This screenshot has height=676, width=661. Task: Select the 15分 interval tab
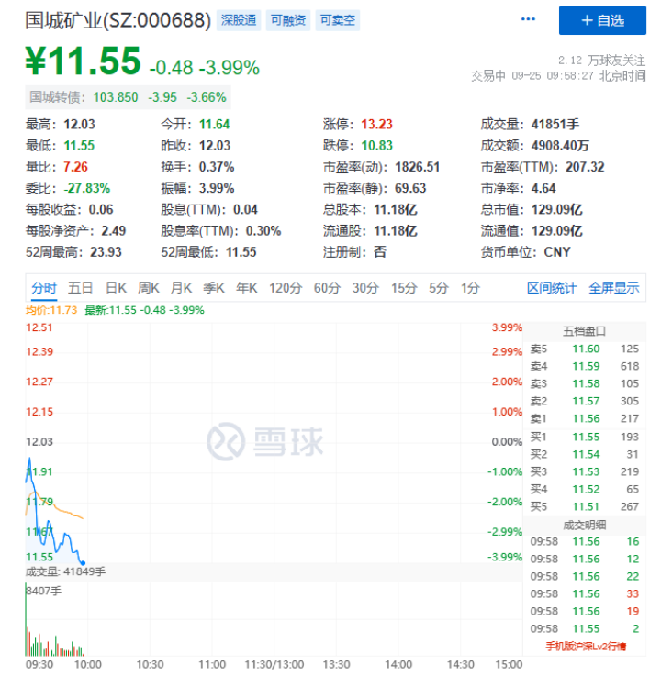(x=404, y=288)
